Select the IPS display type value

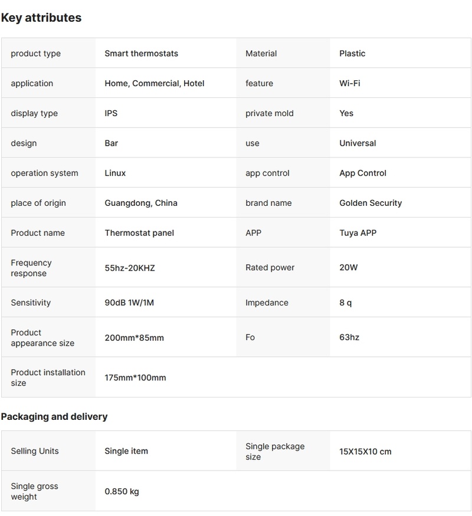[x=111, y=113]
